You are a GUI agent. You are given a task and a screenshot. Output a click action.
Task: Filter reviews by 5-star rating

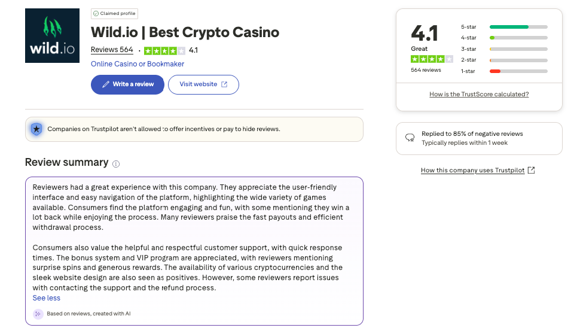(503, 27)
